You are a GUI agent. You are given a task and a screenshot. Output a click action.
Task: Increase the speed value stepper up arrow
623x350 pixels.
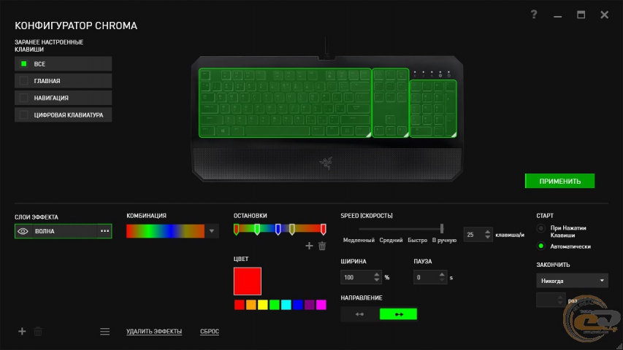[487, 232]
